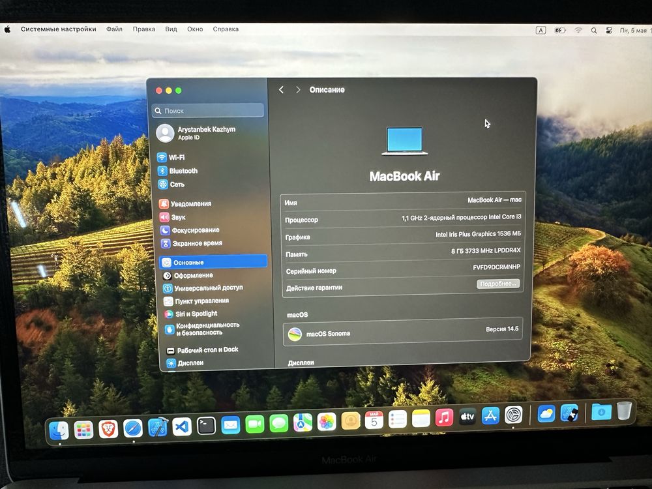
Task: Click the Поиск search field
Action: pos(208,111)
